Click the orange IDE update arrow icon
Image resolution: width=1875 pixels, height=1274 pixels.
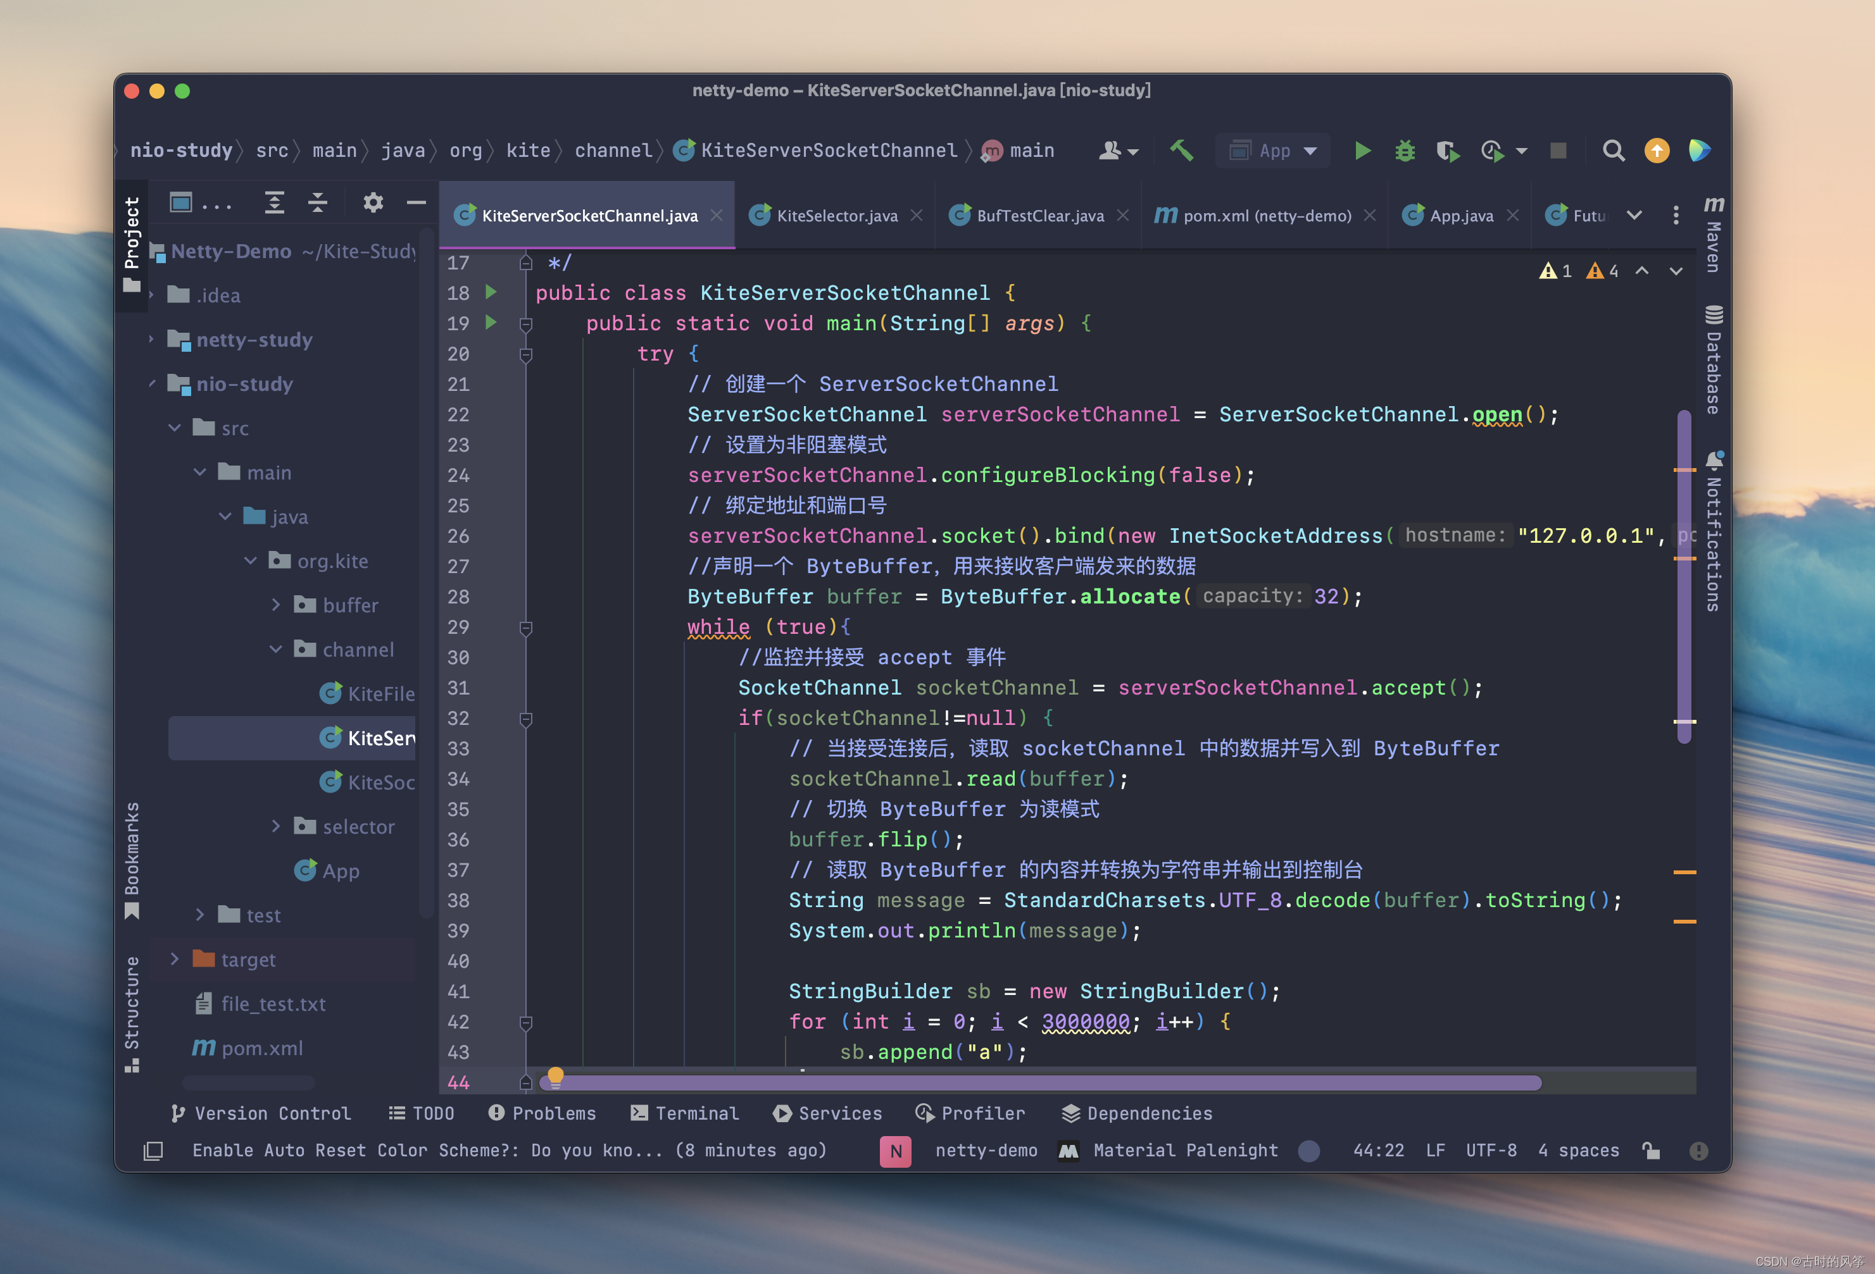tap(1657, 151)
